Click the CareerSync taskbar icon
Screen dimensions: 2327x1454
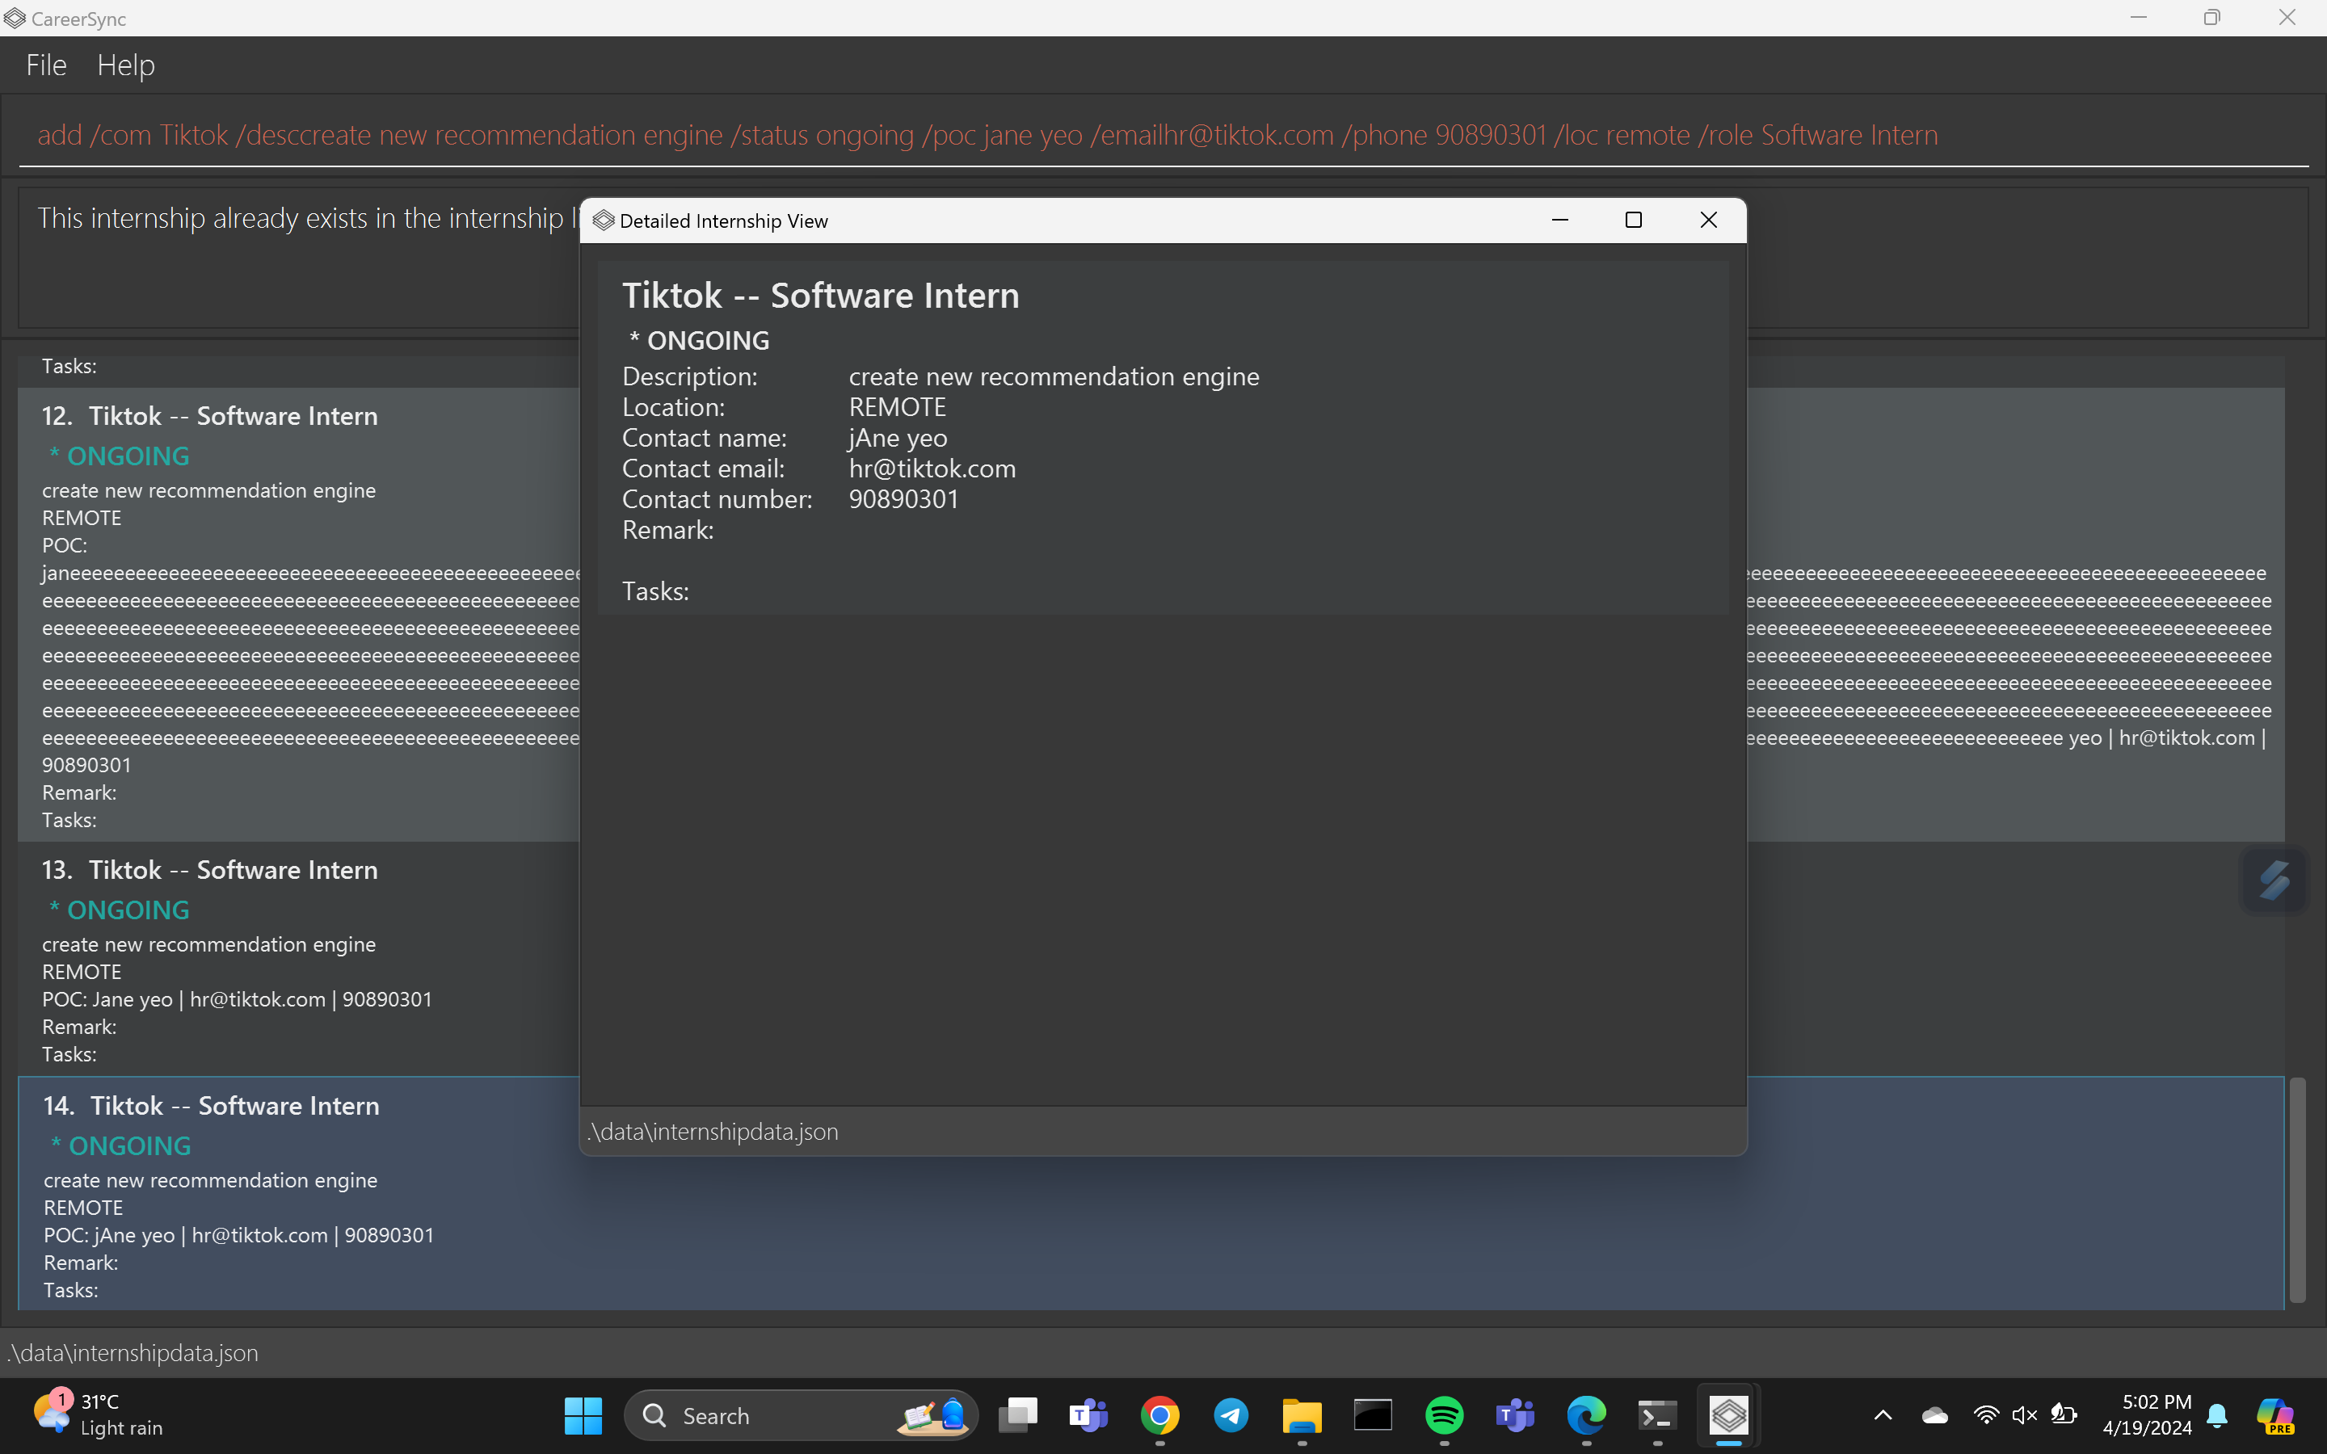1729,1415
